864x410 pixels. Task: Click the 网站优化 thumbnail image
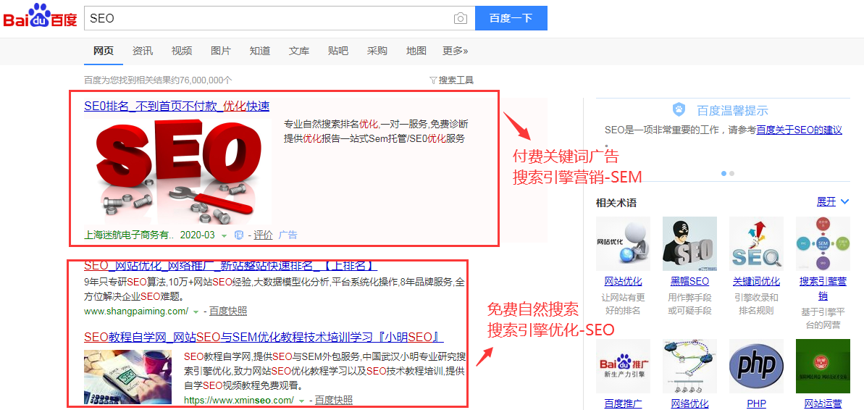624,243
